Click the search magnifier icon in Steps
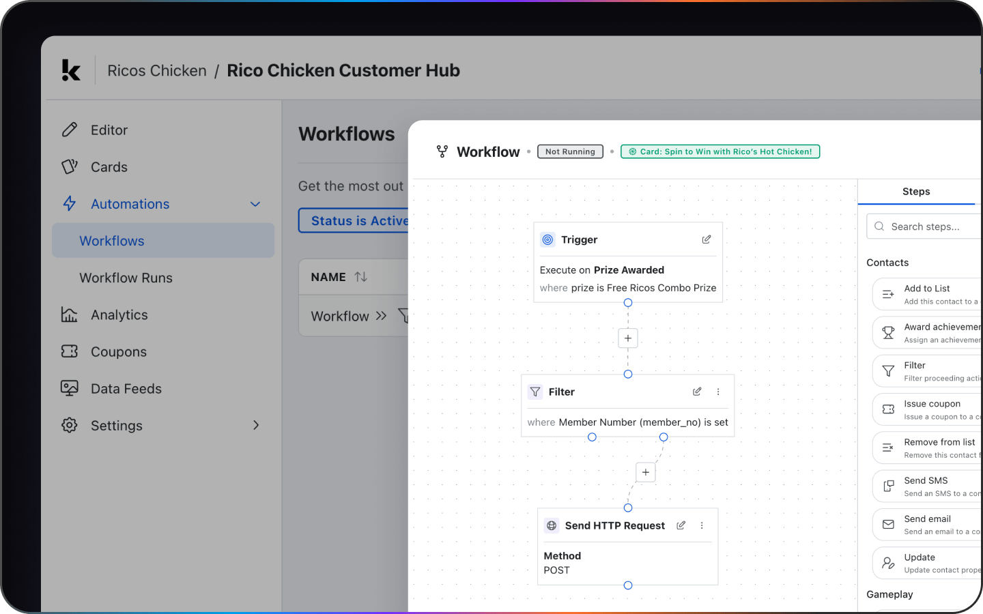Screen dimensions: 983x614 click(x=879, y=226)
